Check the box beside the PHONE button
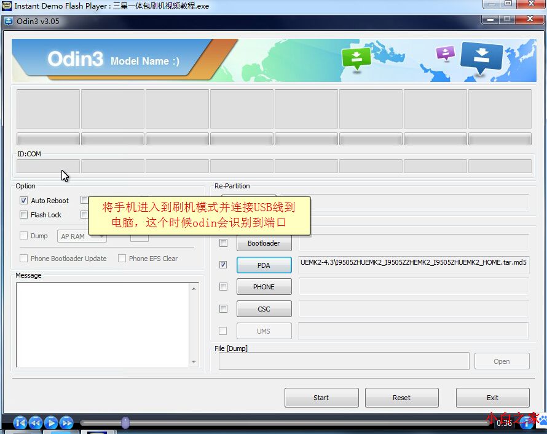This screenshot has height=434, width=547. click(223, 286)
